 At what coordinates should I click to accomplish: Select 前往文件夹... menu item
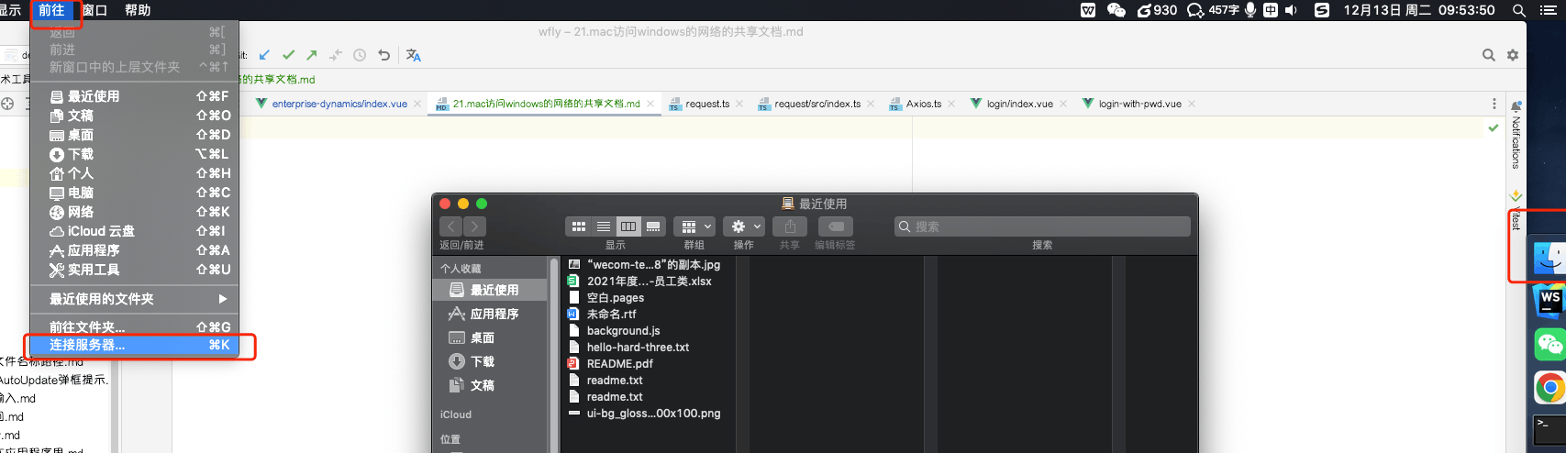[134, 326]
